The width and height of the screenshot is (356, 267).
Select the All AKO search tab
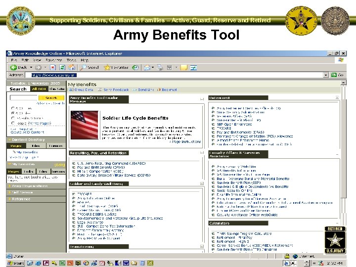coord(39,89)
